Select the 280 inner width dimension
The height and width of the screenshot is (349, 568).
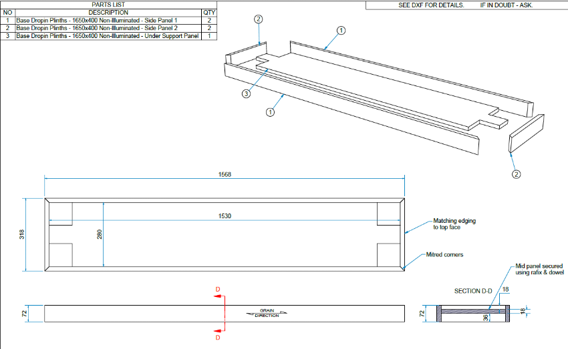tap(100, 235)
